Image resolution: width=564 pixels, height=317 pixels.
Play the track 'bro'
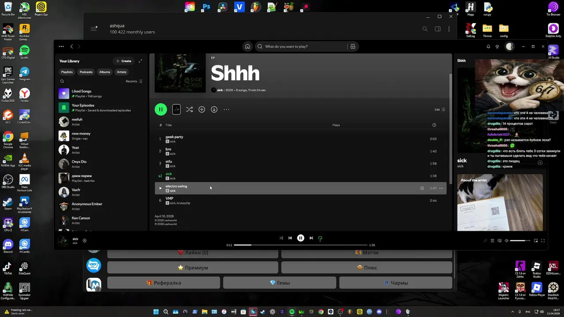point(301,151)
